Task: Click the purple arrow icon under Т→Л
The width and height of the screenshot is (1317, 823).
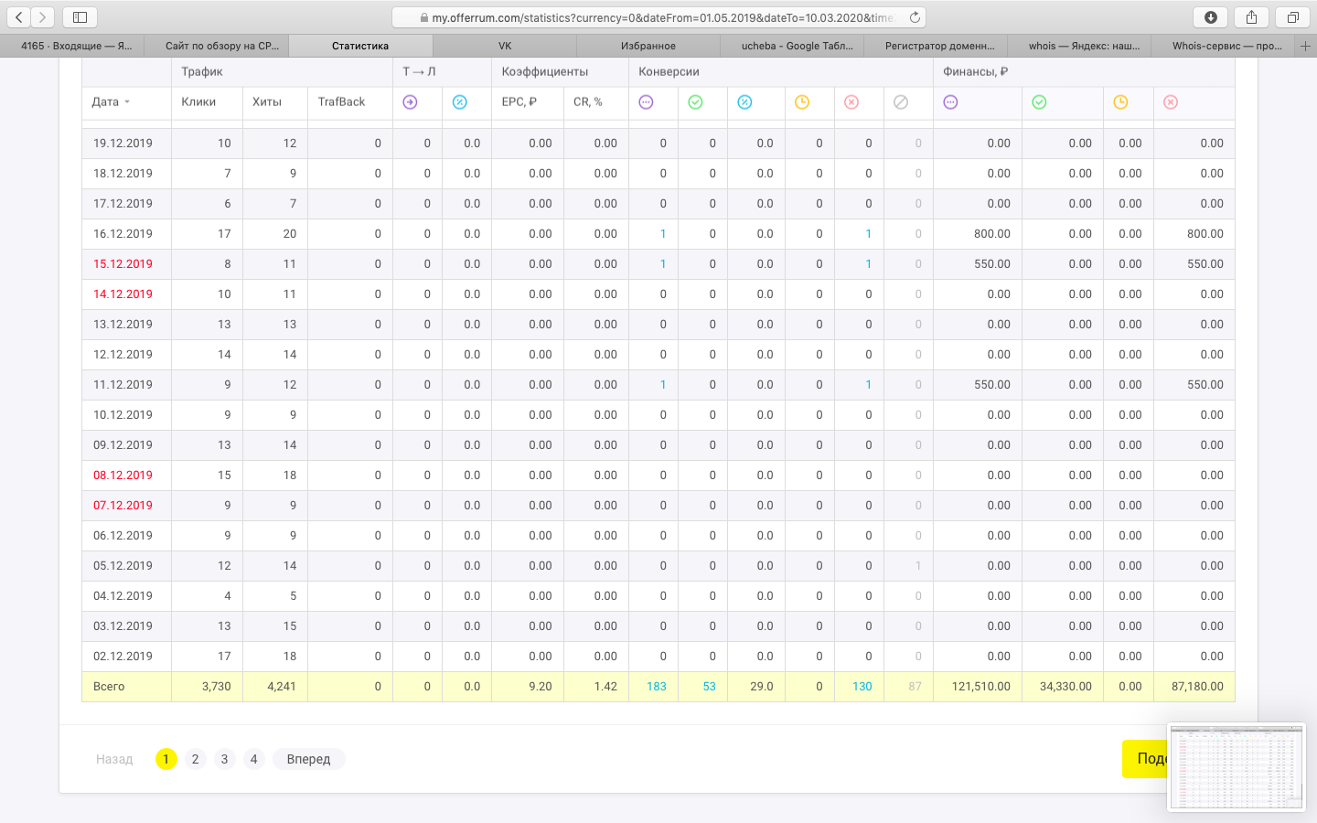Action: click(x=410, y=102)
